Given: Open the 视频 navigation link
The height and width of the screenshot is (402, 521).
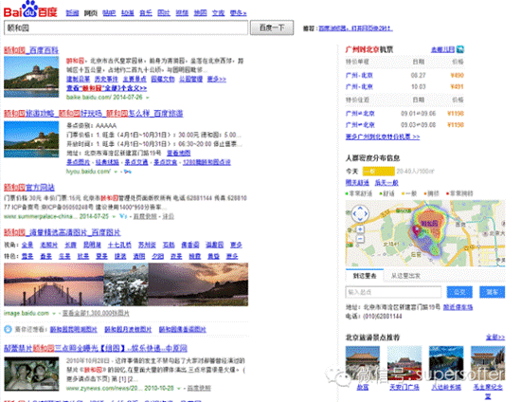Looking at the screenshot, I should coord(182,13).
